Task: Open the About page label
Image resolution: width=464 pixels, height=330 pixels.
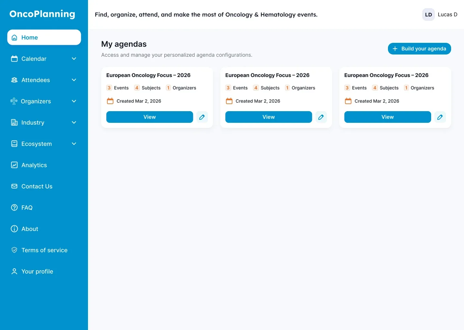Action: tap(30, 229)
